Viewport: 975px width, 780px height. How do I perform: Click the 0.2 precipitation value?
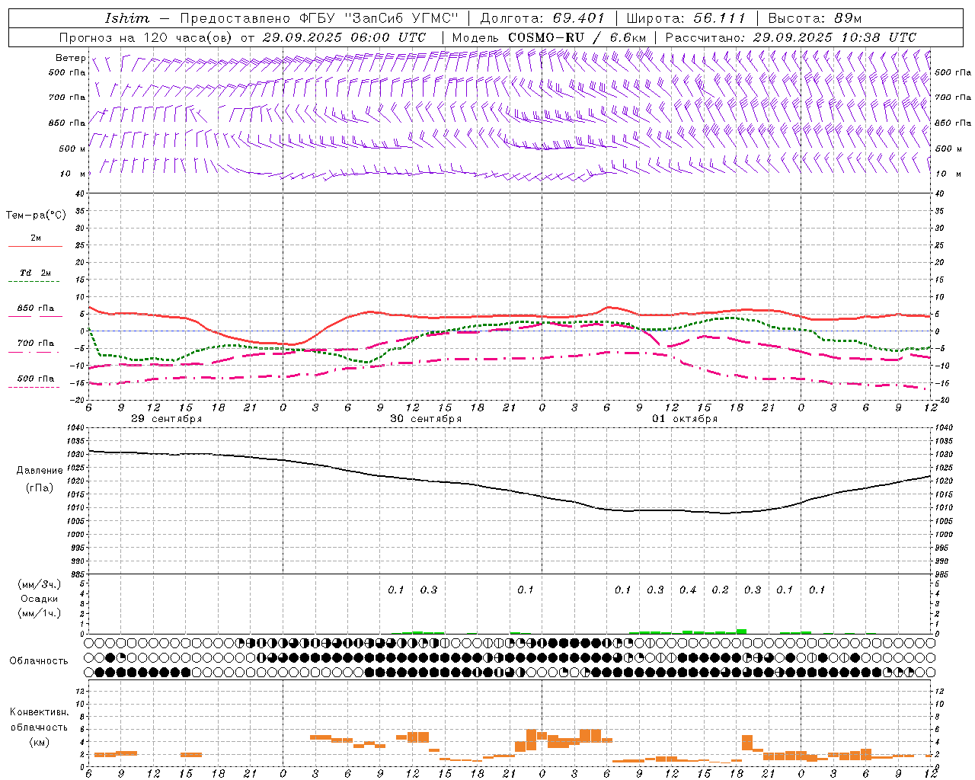[720, 590]
